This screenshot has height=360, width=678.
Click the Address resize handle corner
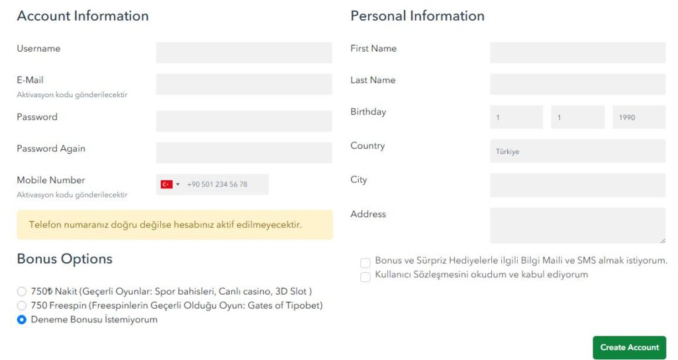coord(663,240)
